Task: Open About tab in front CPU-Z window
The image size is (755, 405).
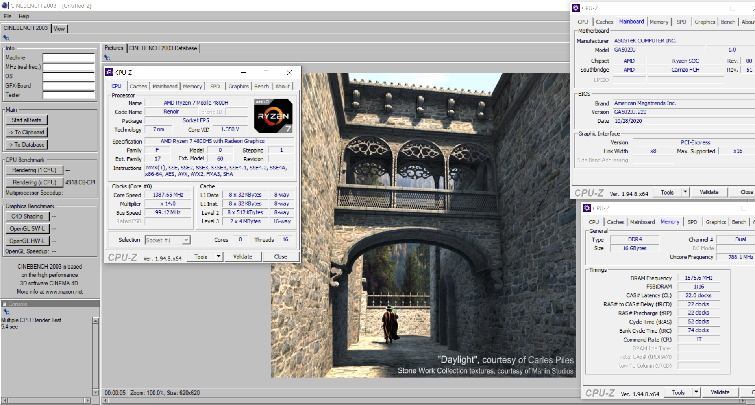Action: [282, 86]
